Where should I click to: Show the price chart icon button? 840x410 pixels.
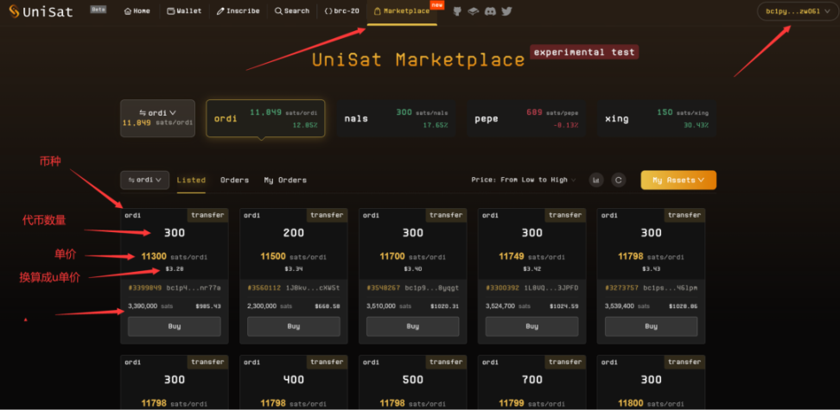click(596, 180)
